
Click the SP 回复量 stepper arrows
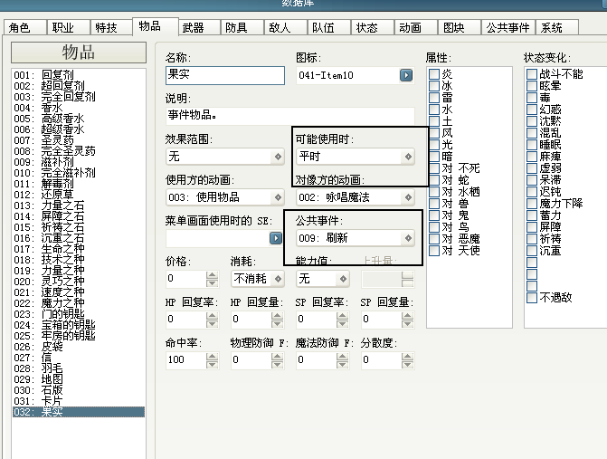tap(407, 320)
